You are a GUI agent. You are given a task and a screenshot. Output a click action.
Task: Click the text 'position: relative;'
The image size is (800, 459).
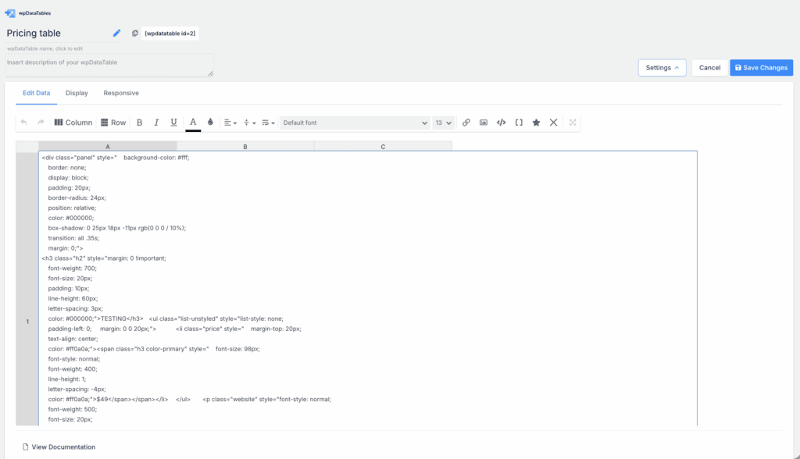coord(72,208)
